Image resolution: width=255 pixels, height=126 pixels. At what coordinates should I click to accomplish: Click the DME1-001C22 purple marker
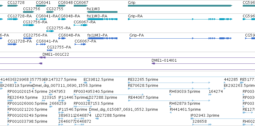point(43,57)
